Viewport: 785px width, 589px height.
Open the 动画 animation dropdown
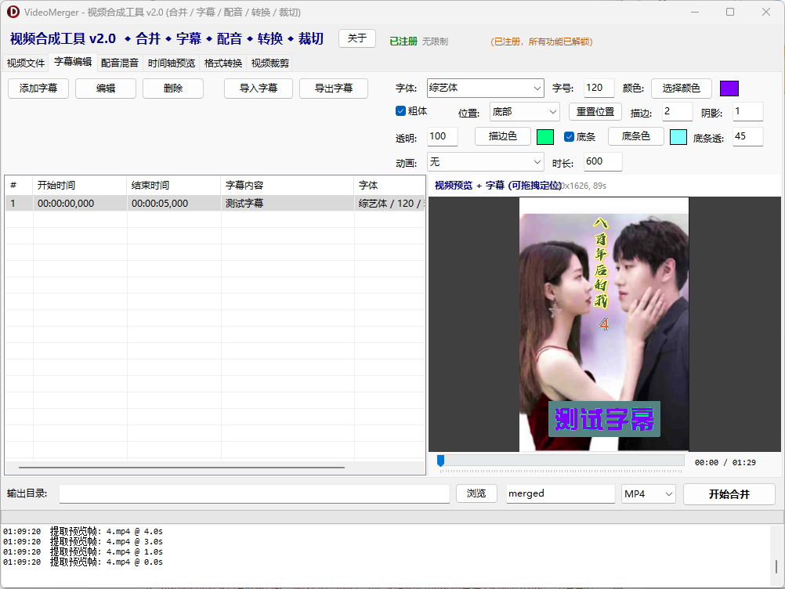point(485,162)
